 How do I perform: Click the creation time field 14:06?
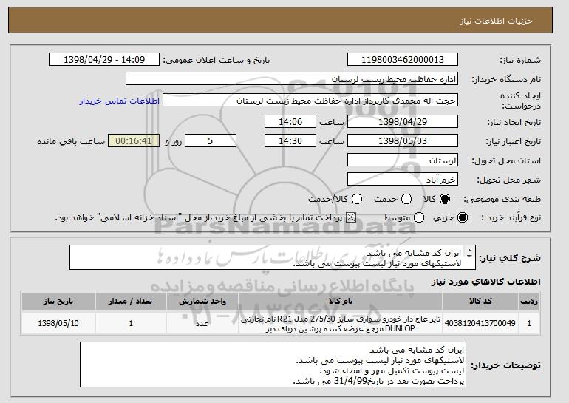tap(290, 121)
